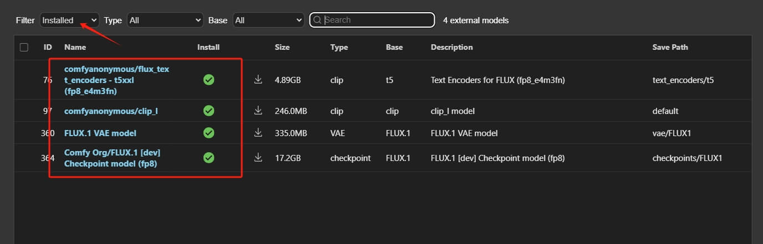Expand the Base dropdown
763x244 pixels.
[x=268, y=20]
